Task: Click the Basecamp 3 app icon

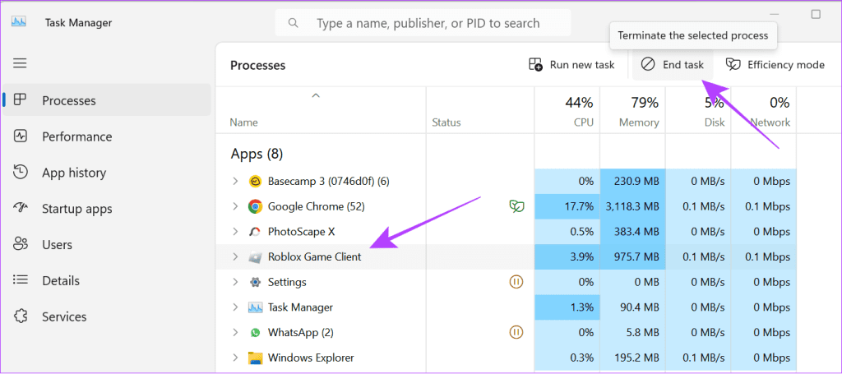Action: (255, 181)
